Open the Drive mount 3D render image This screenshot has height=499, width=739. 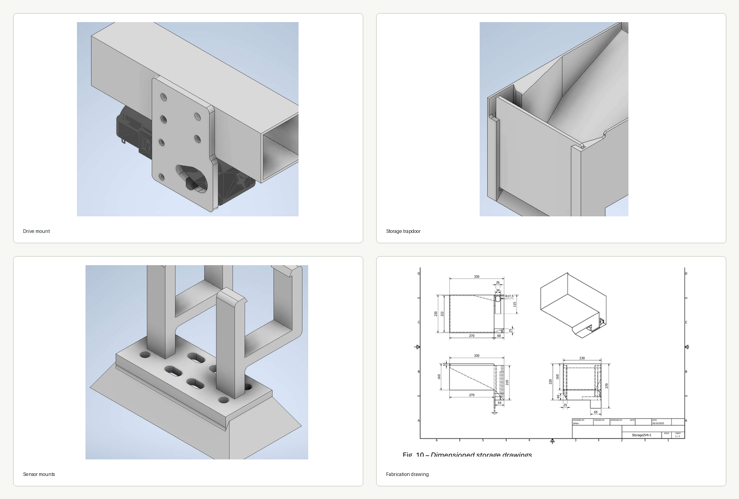coord(188,119)
